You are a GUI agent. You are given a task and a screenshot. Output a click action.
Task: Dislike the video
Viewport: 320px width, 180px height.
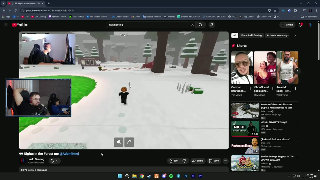point(184,161)
